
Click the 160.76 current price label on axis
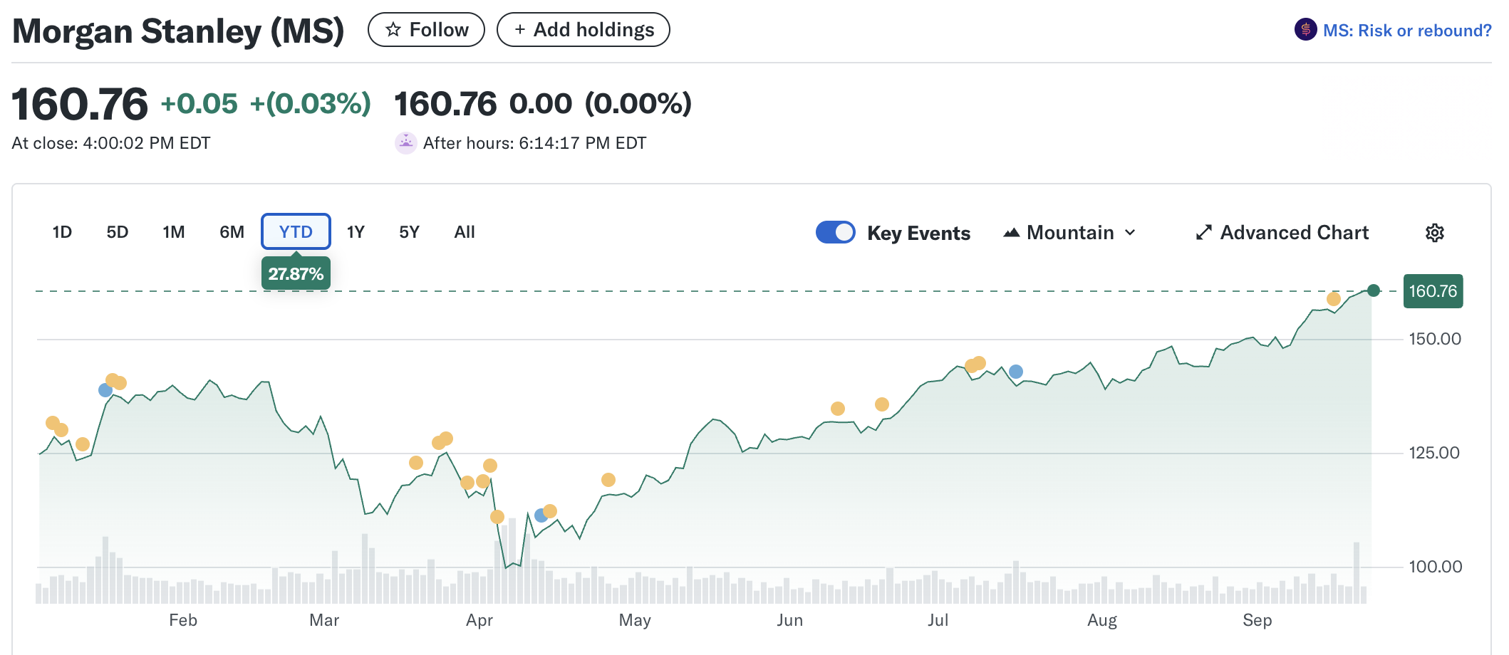click(x=1432, y=291)
